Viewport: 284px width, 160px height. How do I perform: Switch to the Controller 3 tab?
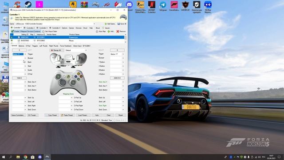click(42, 28)
